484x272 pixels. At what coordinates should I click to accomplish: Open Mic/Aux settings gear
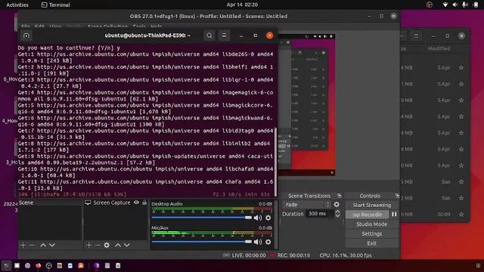(x=268, y=242)
